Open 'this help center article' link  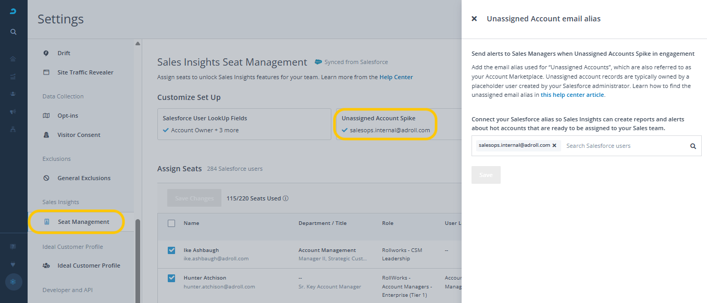coord(572,95)
